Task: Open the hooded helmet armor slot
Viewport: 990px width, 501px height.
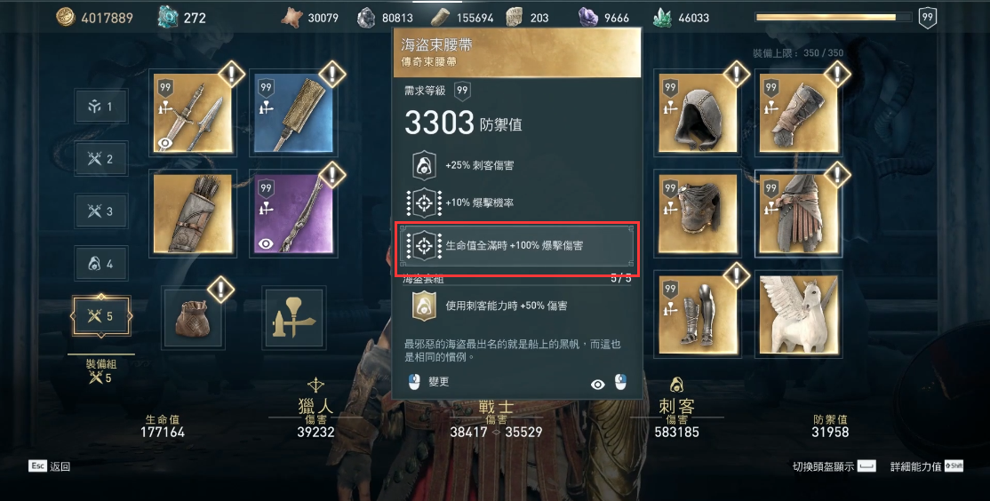Action: (x=698, y=113)
